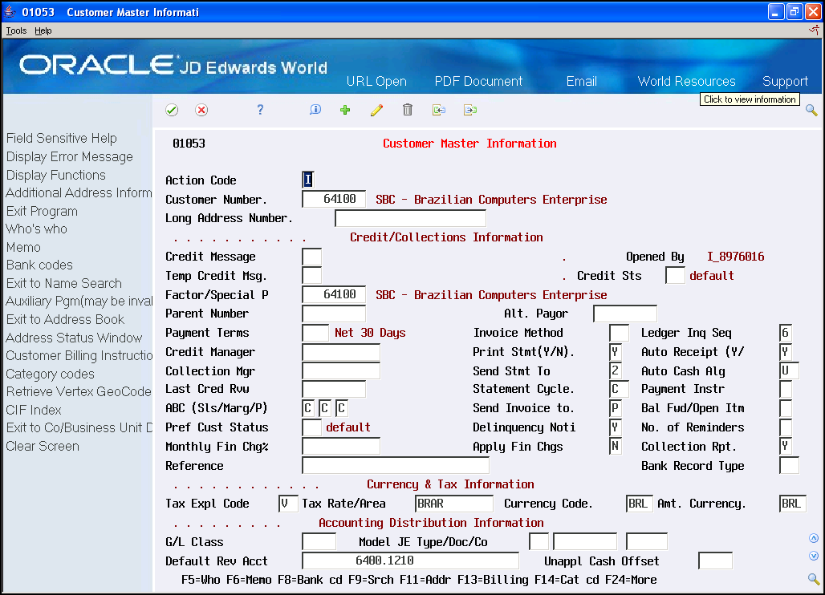This screenshot has width=825, height=595.
Task: Click the blue information icon
Action: click(315, 110)
